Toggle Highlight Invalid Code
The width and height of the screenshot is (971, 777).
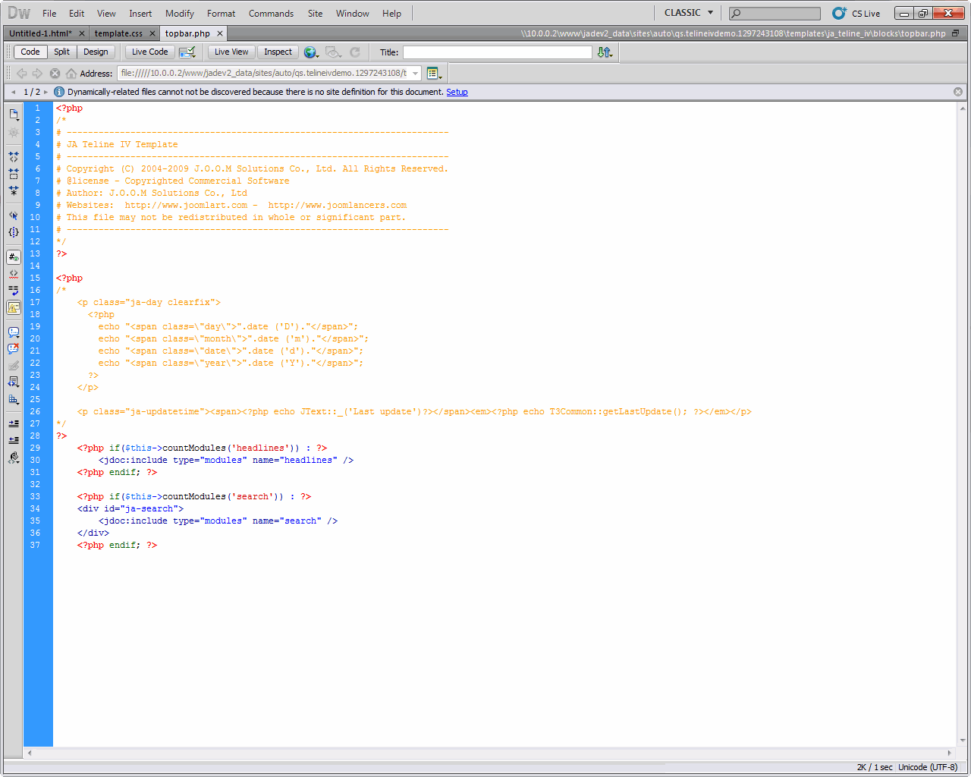click(13, 274)
